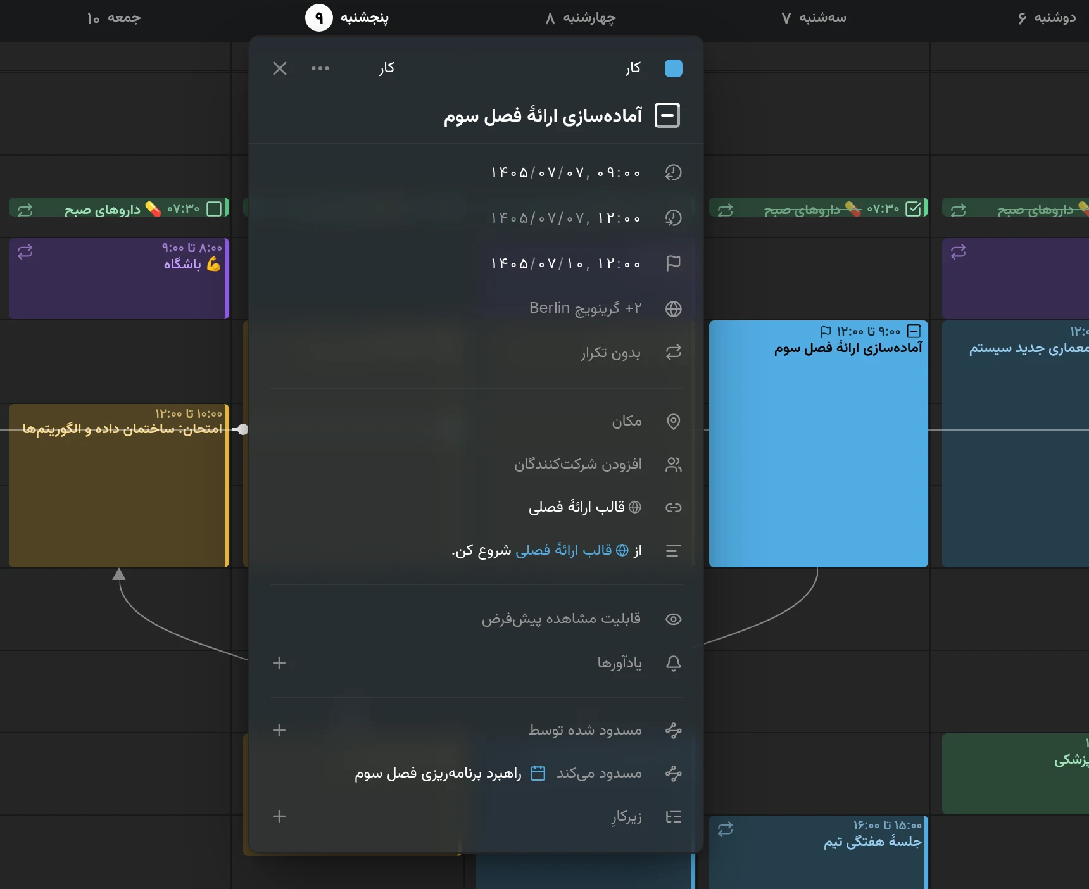The height and width of the screenshot is (889, 1089).
Task: Change the deadline ۱۴۰۵/۰۷/۱۰, ۱۲:۰۰
Action: coord(566,263)
